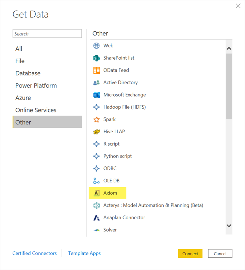245x270 pixels.
Task: Click the OData Feed icon
Action: click(x=97, y=70)
